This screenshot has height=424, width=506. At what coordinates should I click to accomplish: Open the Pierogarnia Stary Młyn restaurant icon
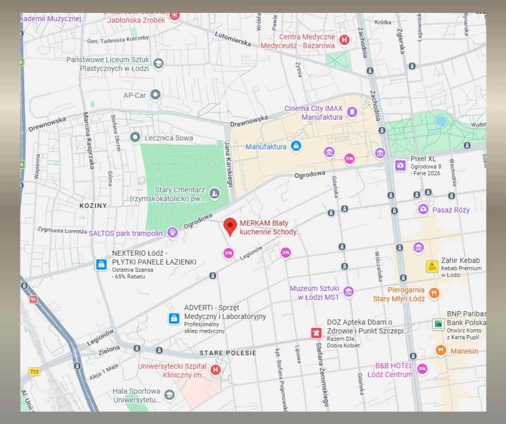pyautogui.click(x=434, y=294)
